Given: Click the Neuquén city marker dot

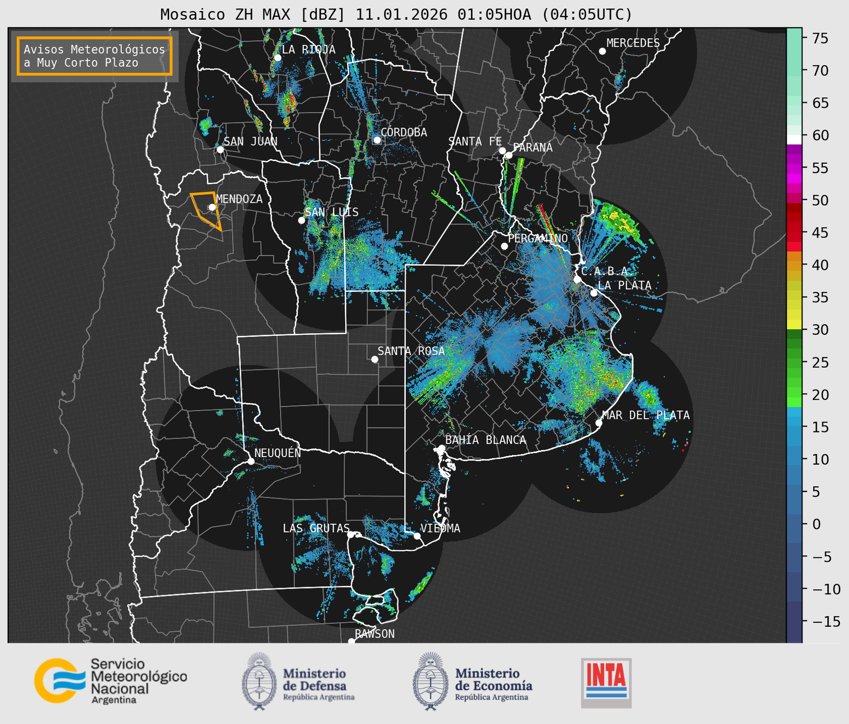Looking at the screenshot, I should tap(251, 461).
